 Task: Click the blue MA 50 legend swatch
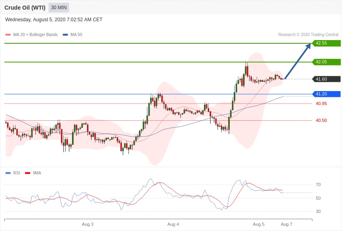(x=65, y=35)
